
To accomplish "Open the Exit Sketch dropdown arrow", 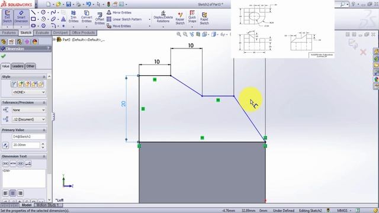I will tap(7, 27).
